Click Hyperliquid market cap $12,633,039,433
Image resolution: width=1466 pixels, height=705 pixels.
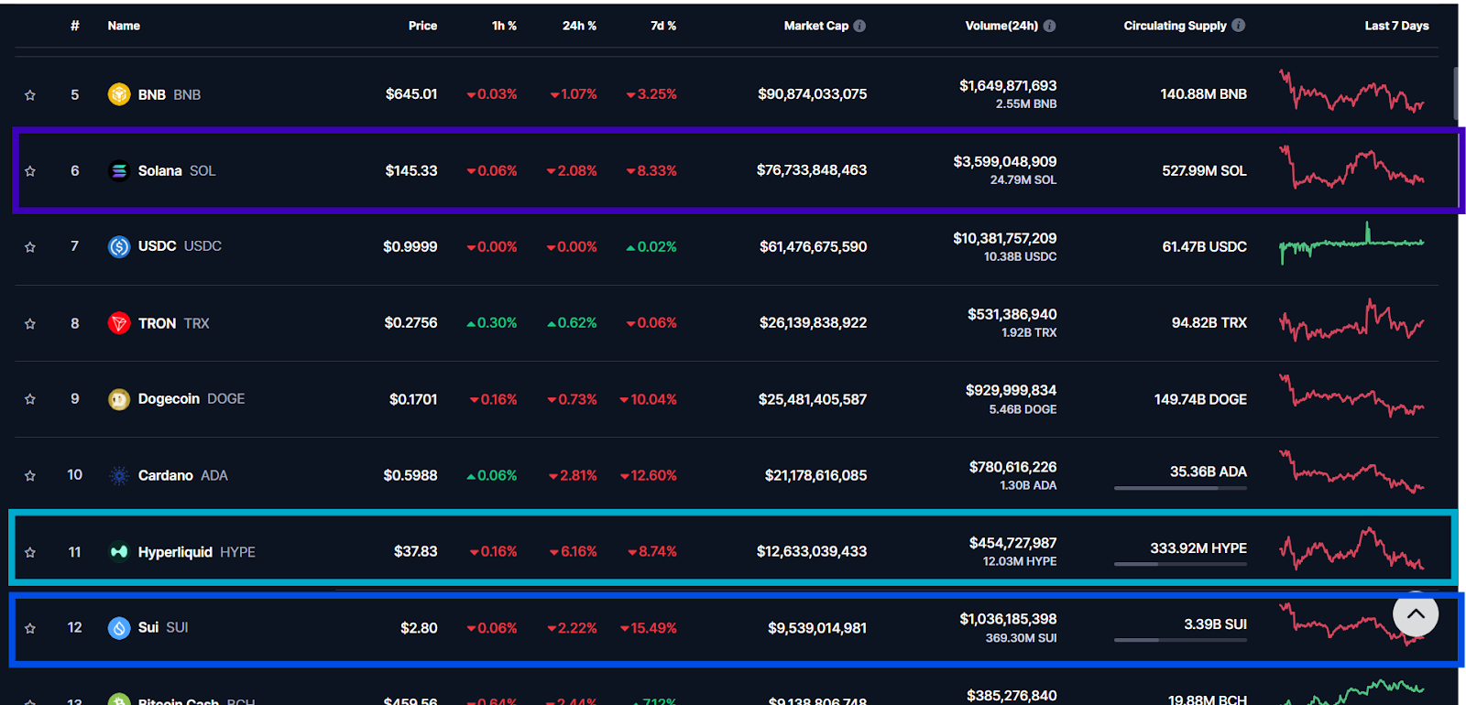click(x=812, y=551)
